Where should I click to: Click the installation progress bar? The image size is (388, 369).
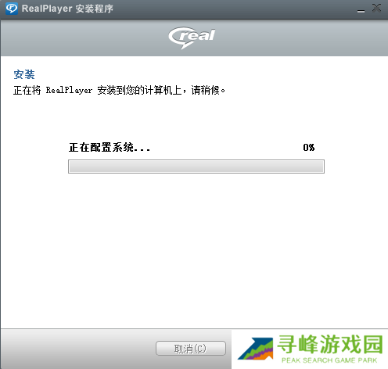(196, 167)
